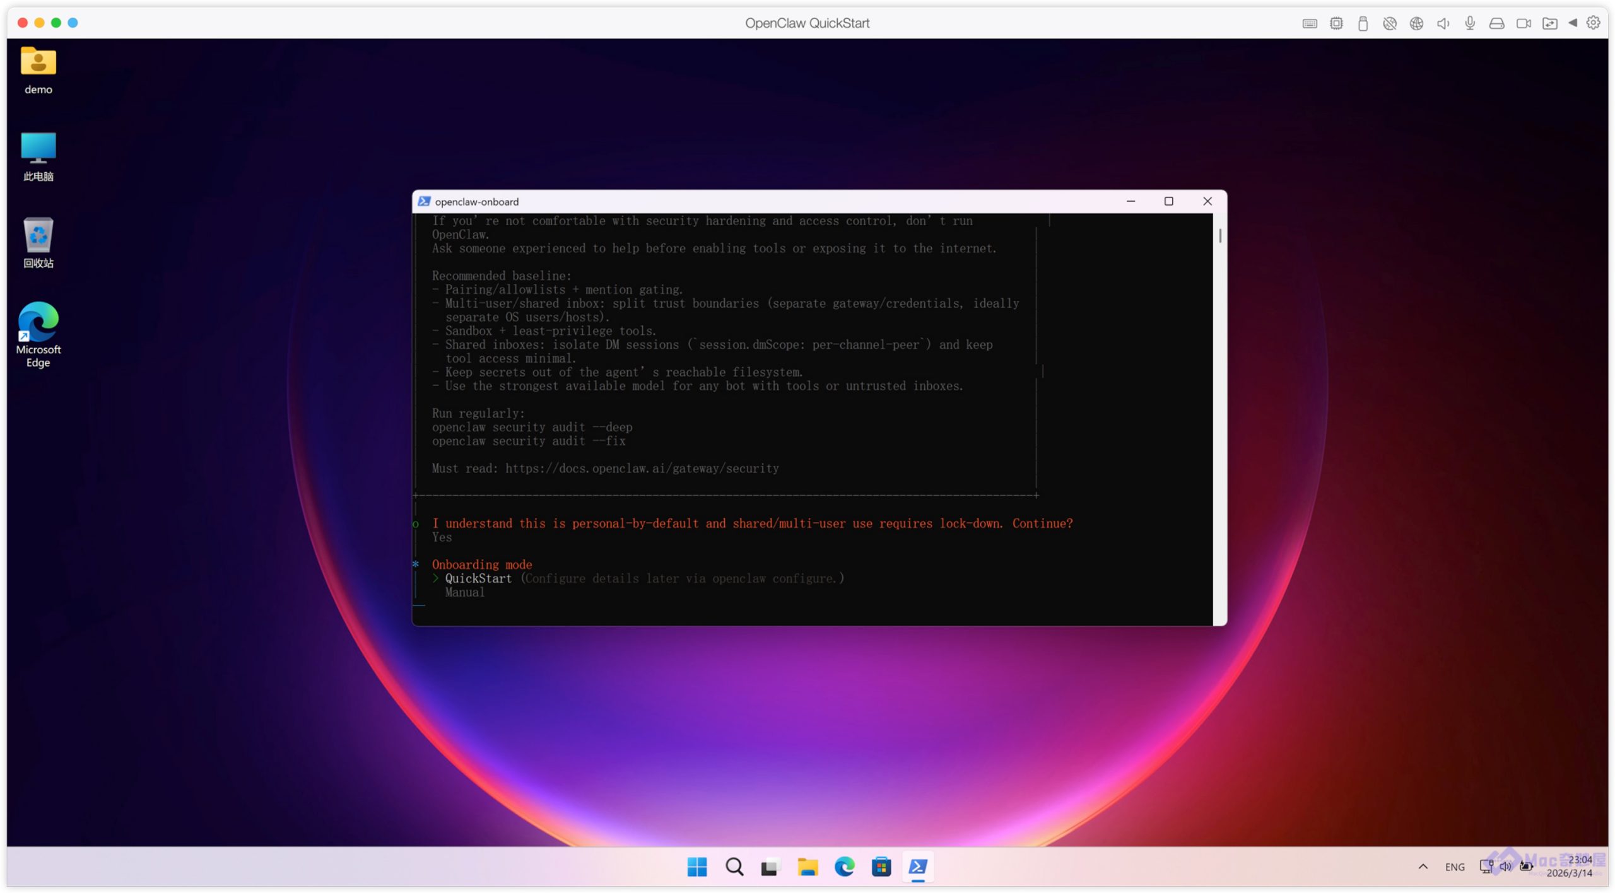Click the terminal window vertical scrollbar
Screen dimensions: 1615x893
(1220, 236)
